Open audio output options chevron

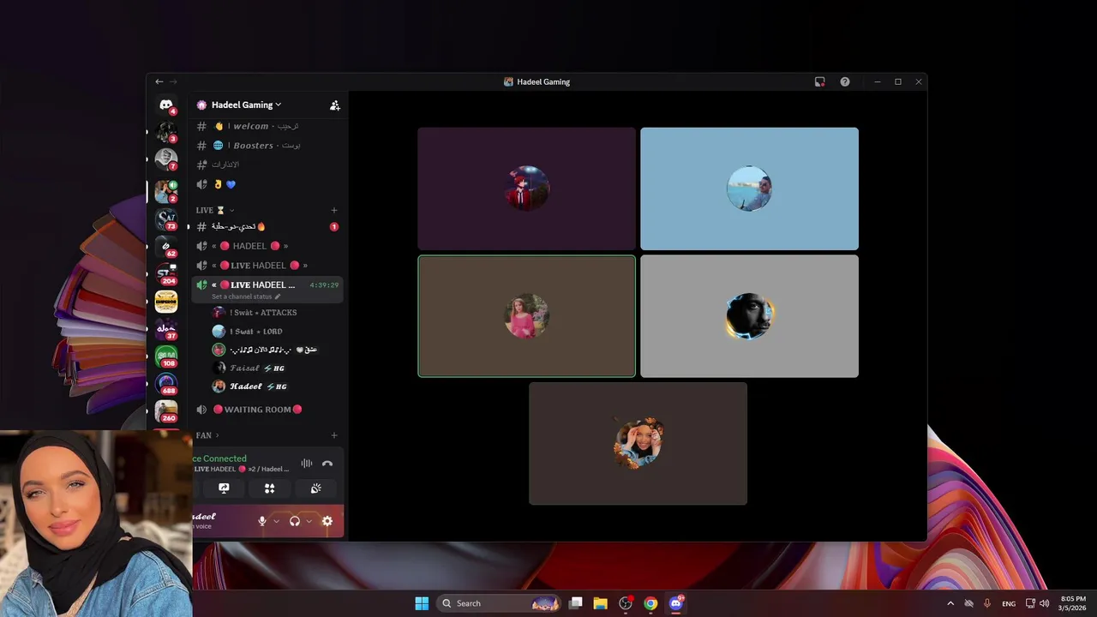[x=309, y=521]
